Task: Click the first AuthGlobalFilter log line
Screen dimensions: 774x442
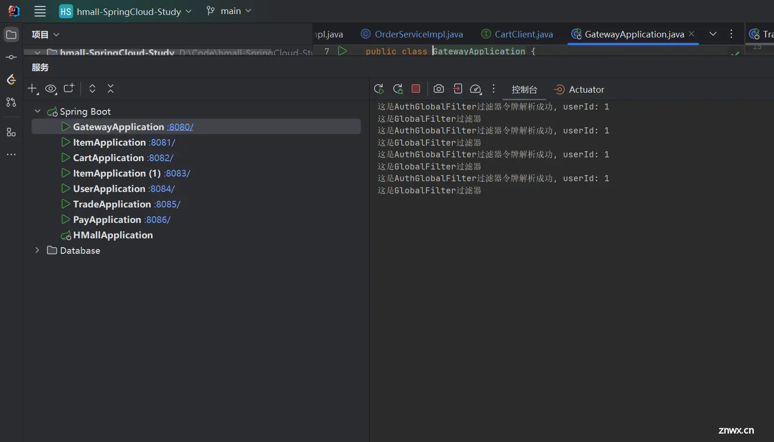Action: (x=493, y=107)
